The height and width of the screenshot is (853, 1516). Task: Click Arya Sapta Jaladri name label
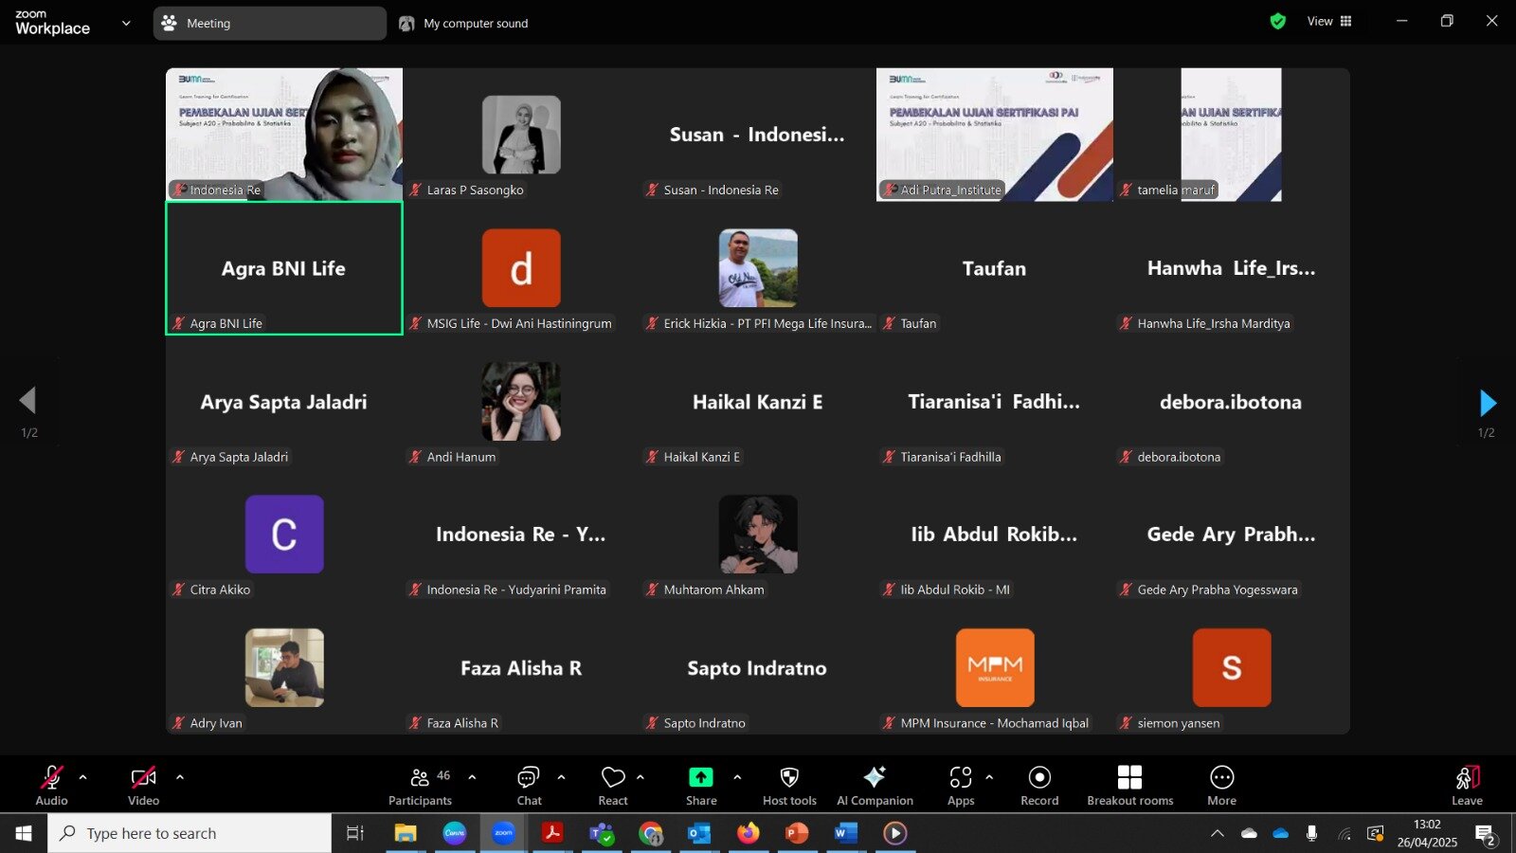point(239,457)
